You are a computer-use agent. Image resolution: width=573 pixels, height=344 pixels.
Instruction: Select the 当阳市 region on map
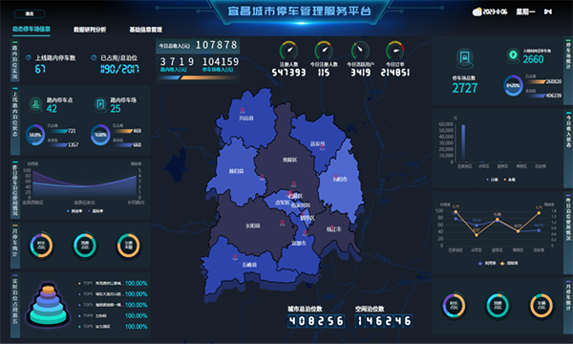[x=340, y=179]
